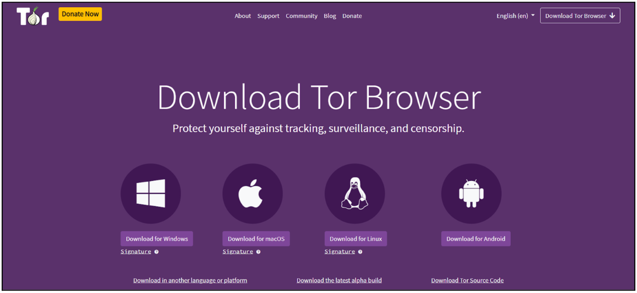Click the Download Tor Browser heading
The image size is (637, 293).
(319, 97)
